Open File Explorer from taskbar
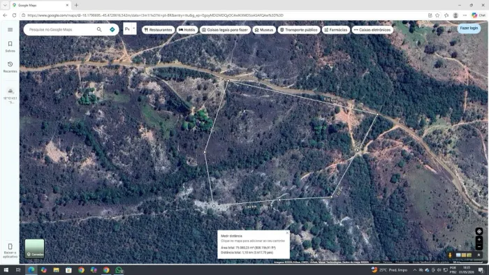The image size is (489, 275). 56,270
